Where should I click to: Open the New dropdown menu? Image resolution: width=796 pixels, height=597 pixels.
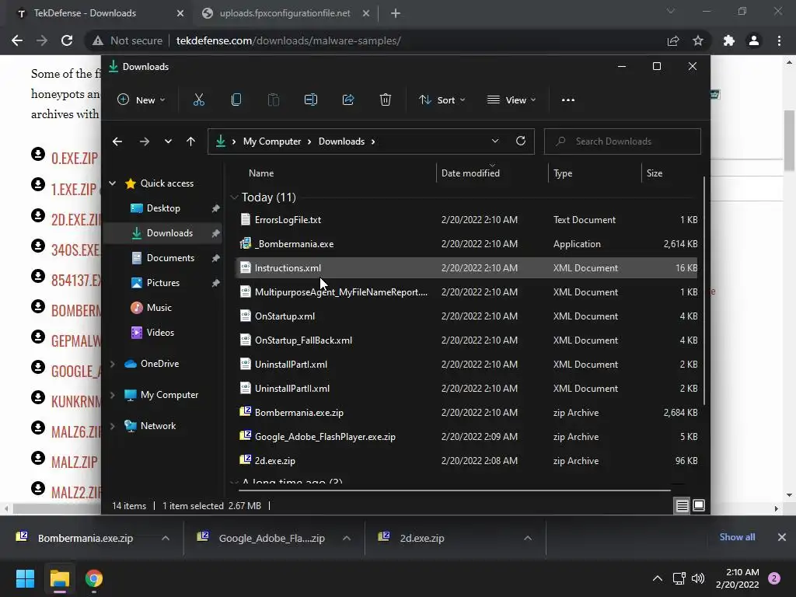pos(141,100)
